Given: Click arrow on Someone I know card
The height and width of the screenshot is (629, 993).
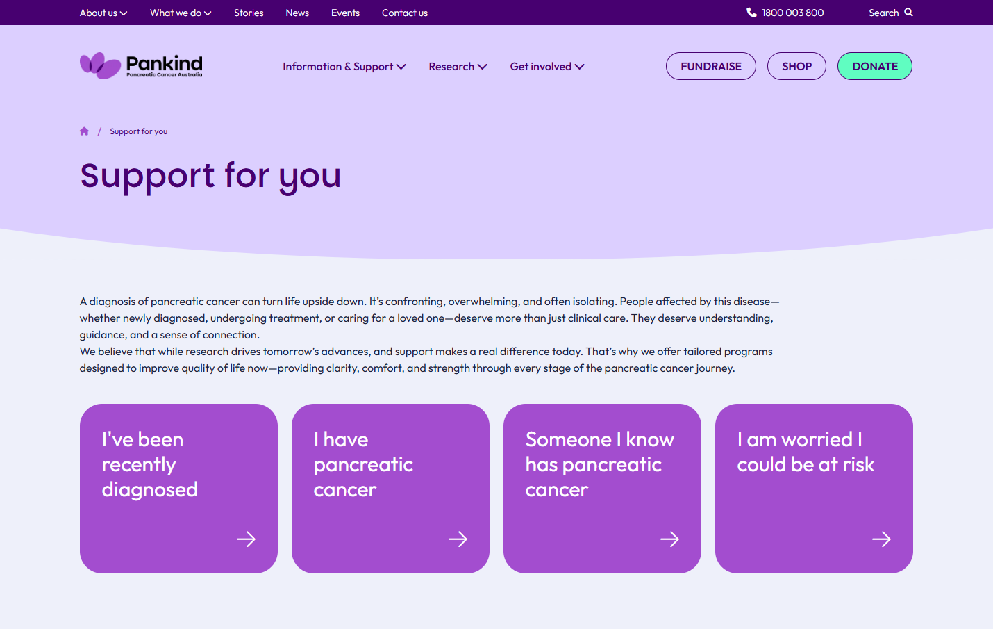Looking at the screenshot, I should (x=669, y=539).
